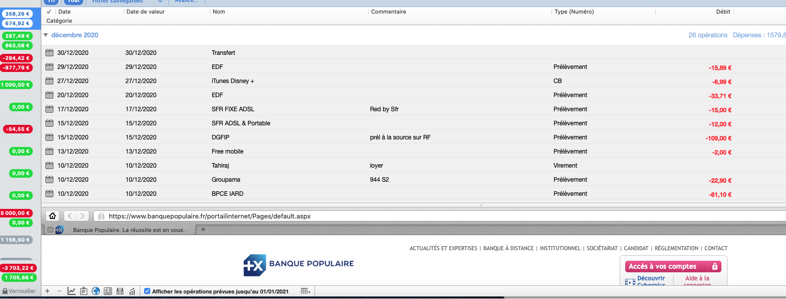The image size is (786, 299).
Task: Open a new browser tab
Action: pyautogui.click(x=203, y=230)
